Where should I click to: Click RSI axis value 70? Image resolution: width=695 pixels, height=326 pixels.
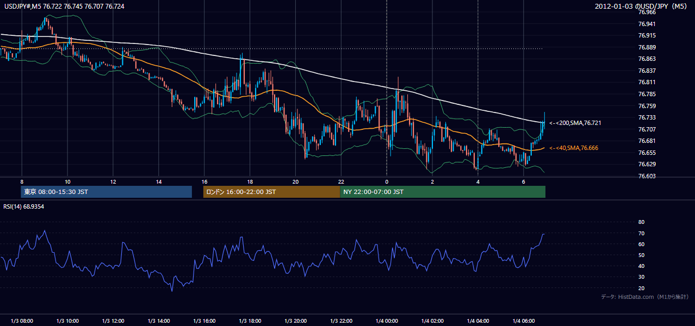coord(641,233)
